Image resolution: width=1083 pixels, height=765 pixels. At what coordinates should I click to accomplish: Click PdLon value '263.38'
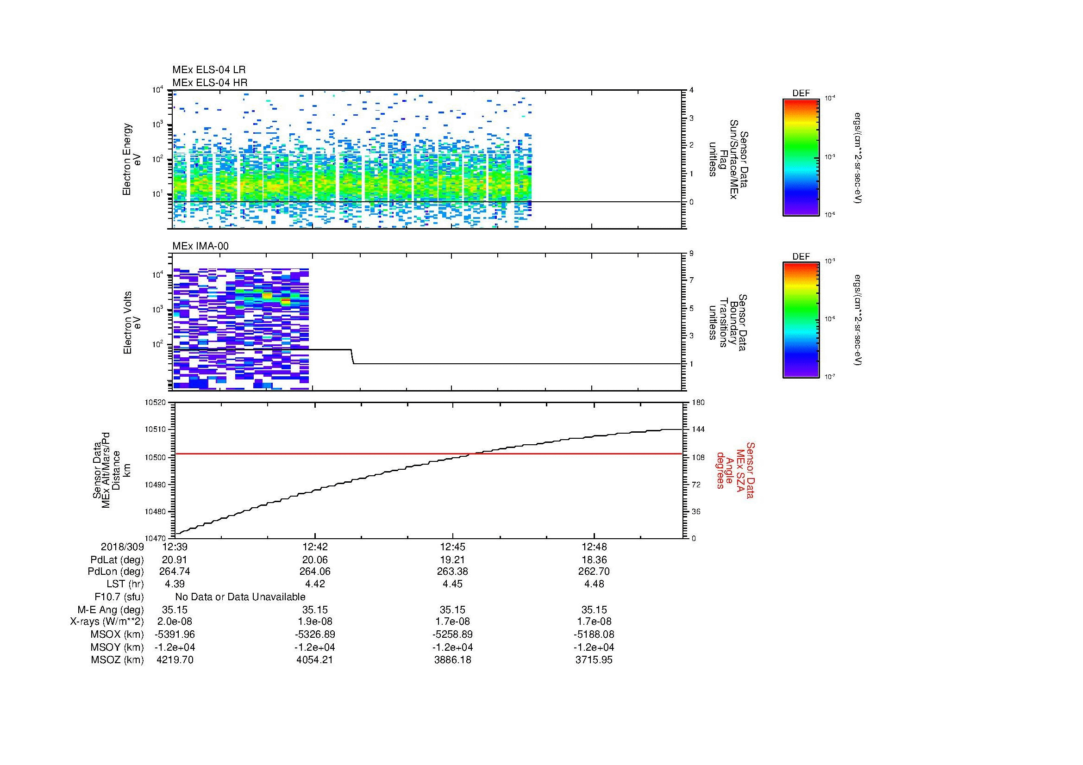coord(453,572)
